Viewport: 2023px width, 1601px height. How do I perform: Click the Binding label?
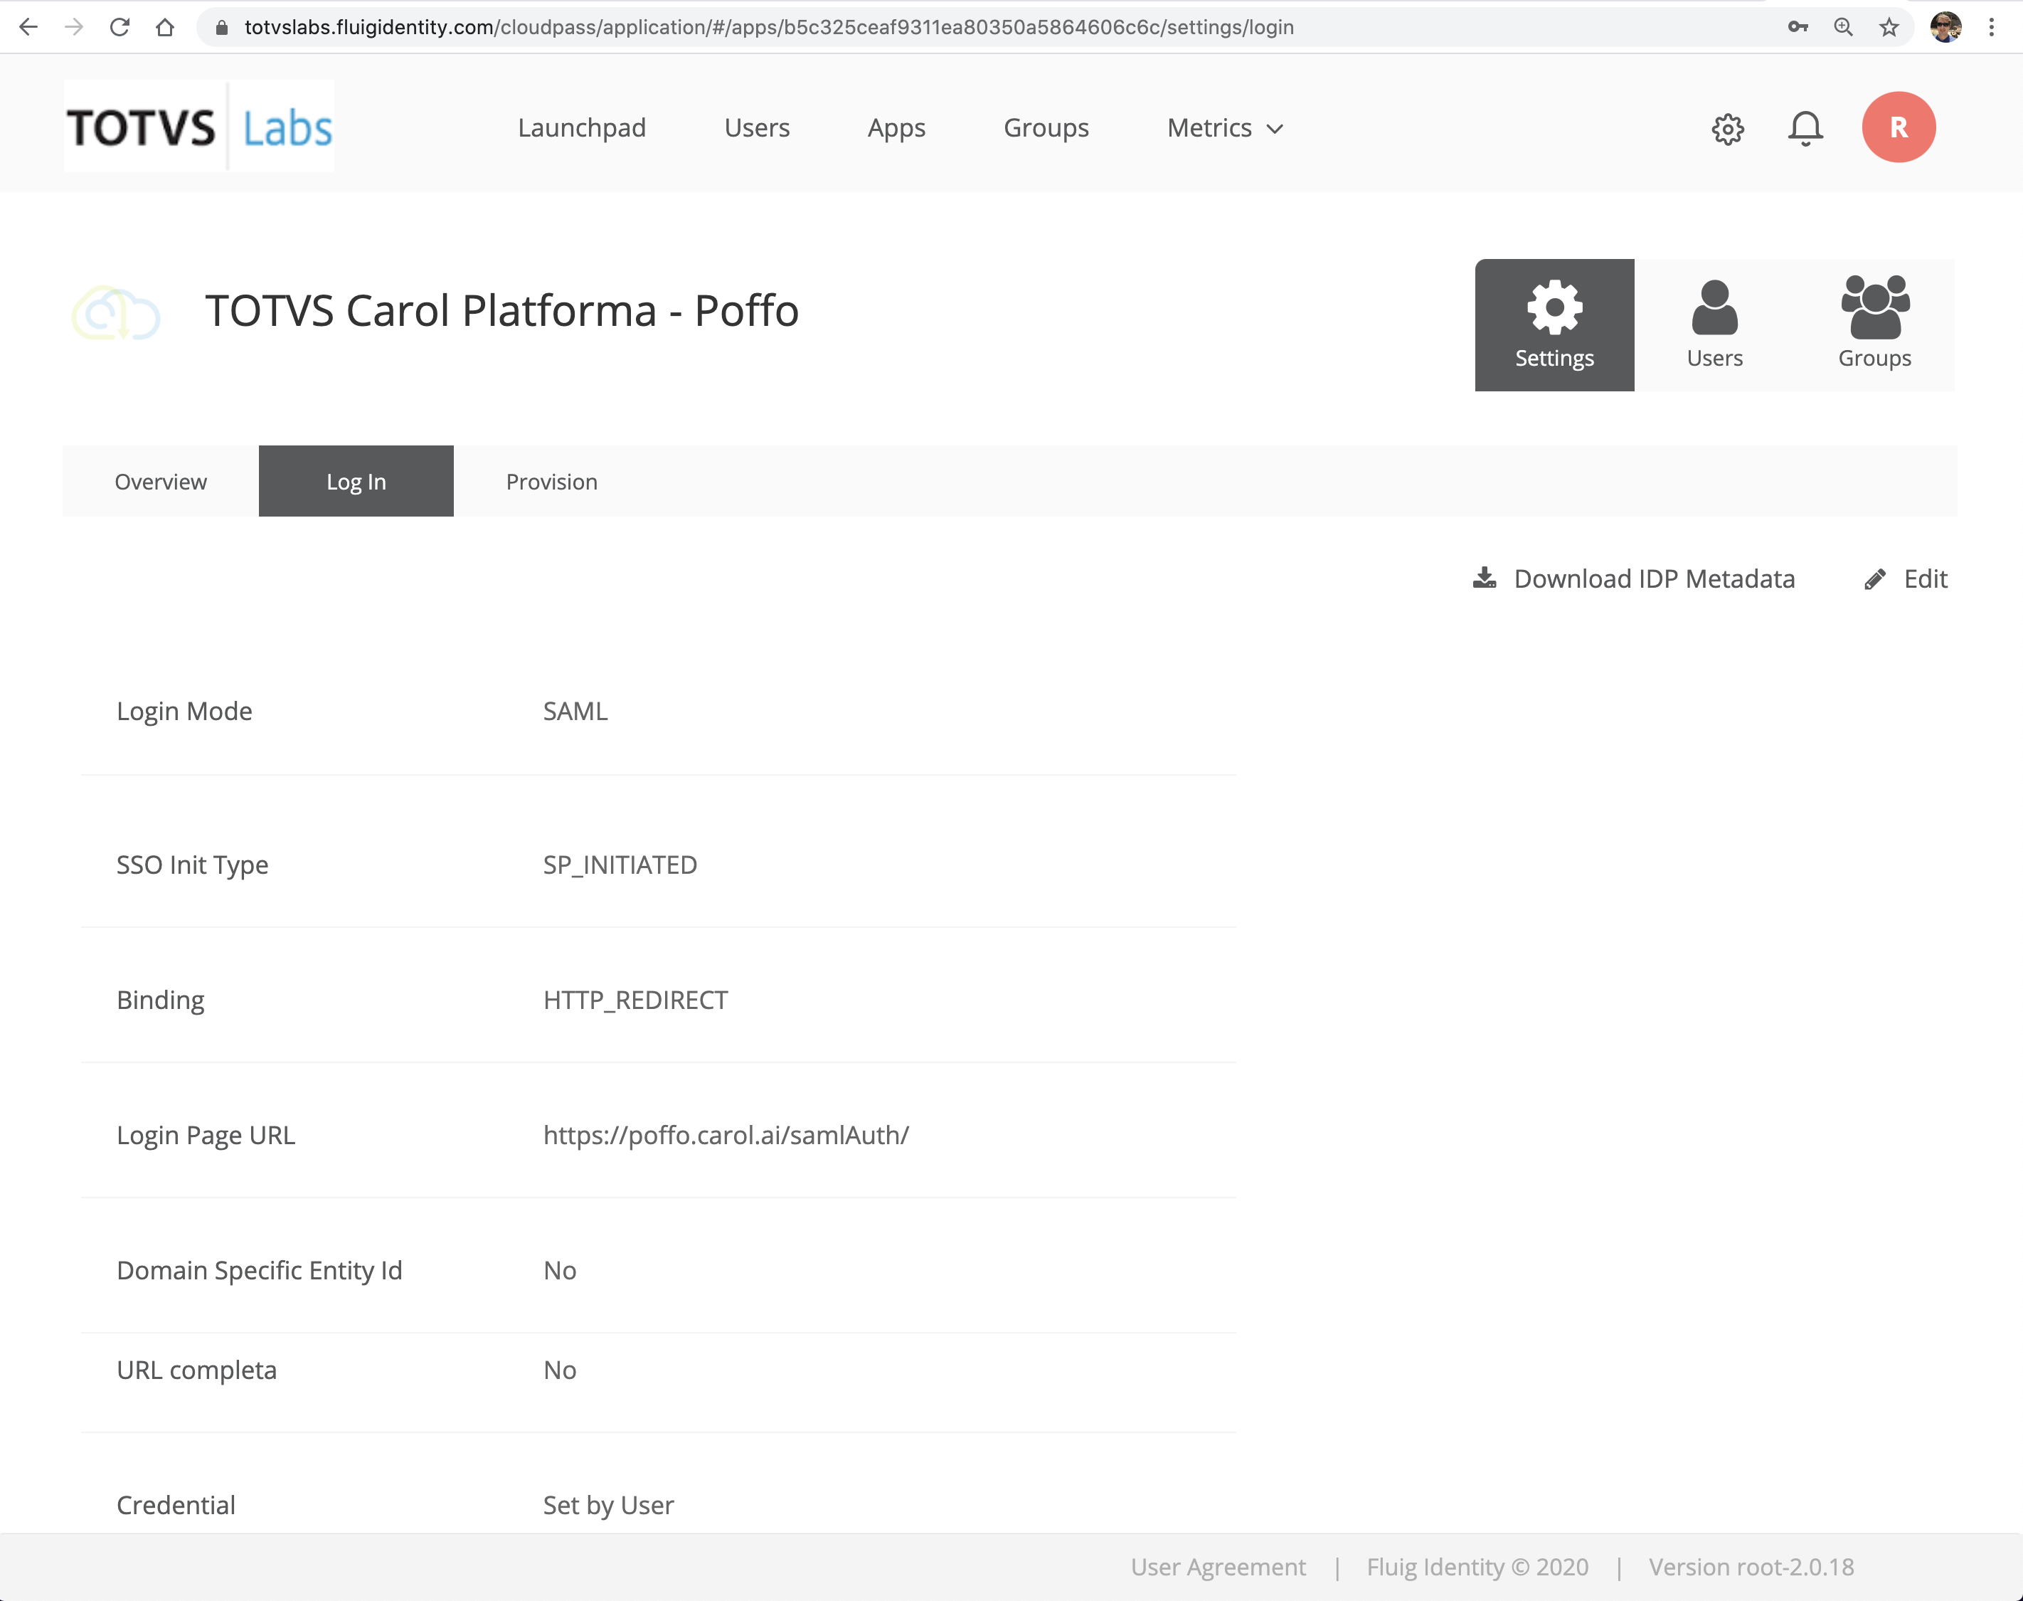click(x=160, y=999)
